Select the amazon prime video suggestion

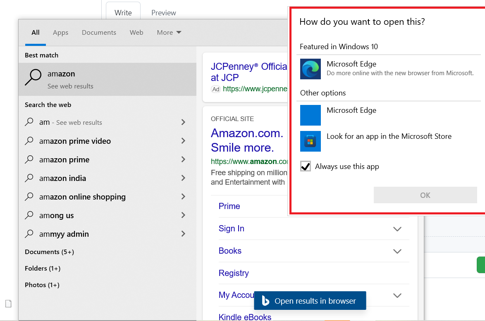[x=75, y=141]
